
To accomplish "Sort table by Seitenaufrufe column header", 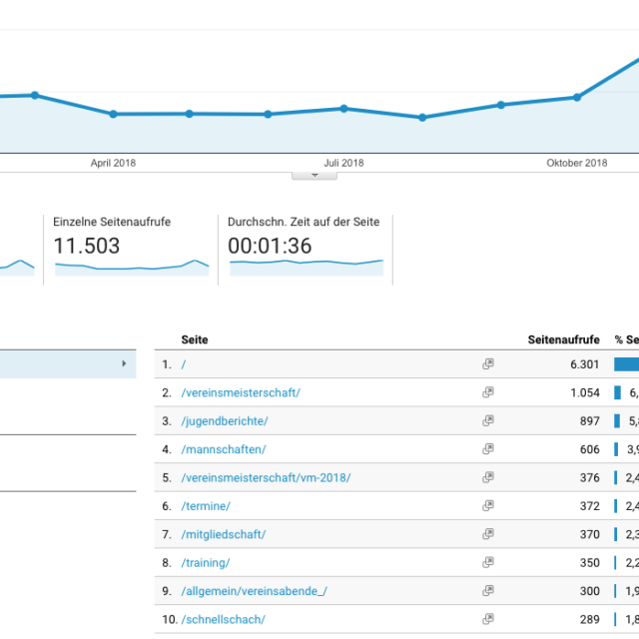I will click(x=563, y=339).
